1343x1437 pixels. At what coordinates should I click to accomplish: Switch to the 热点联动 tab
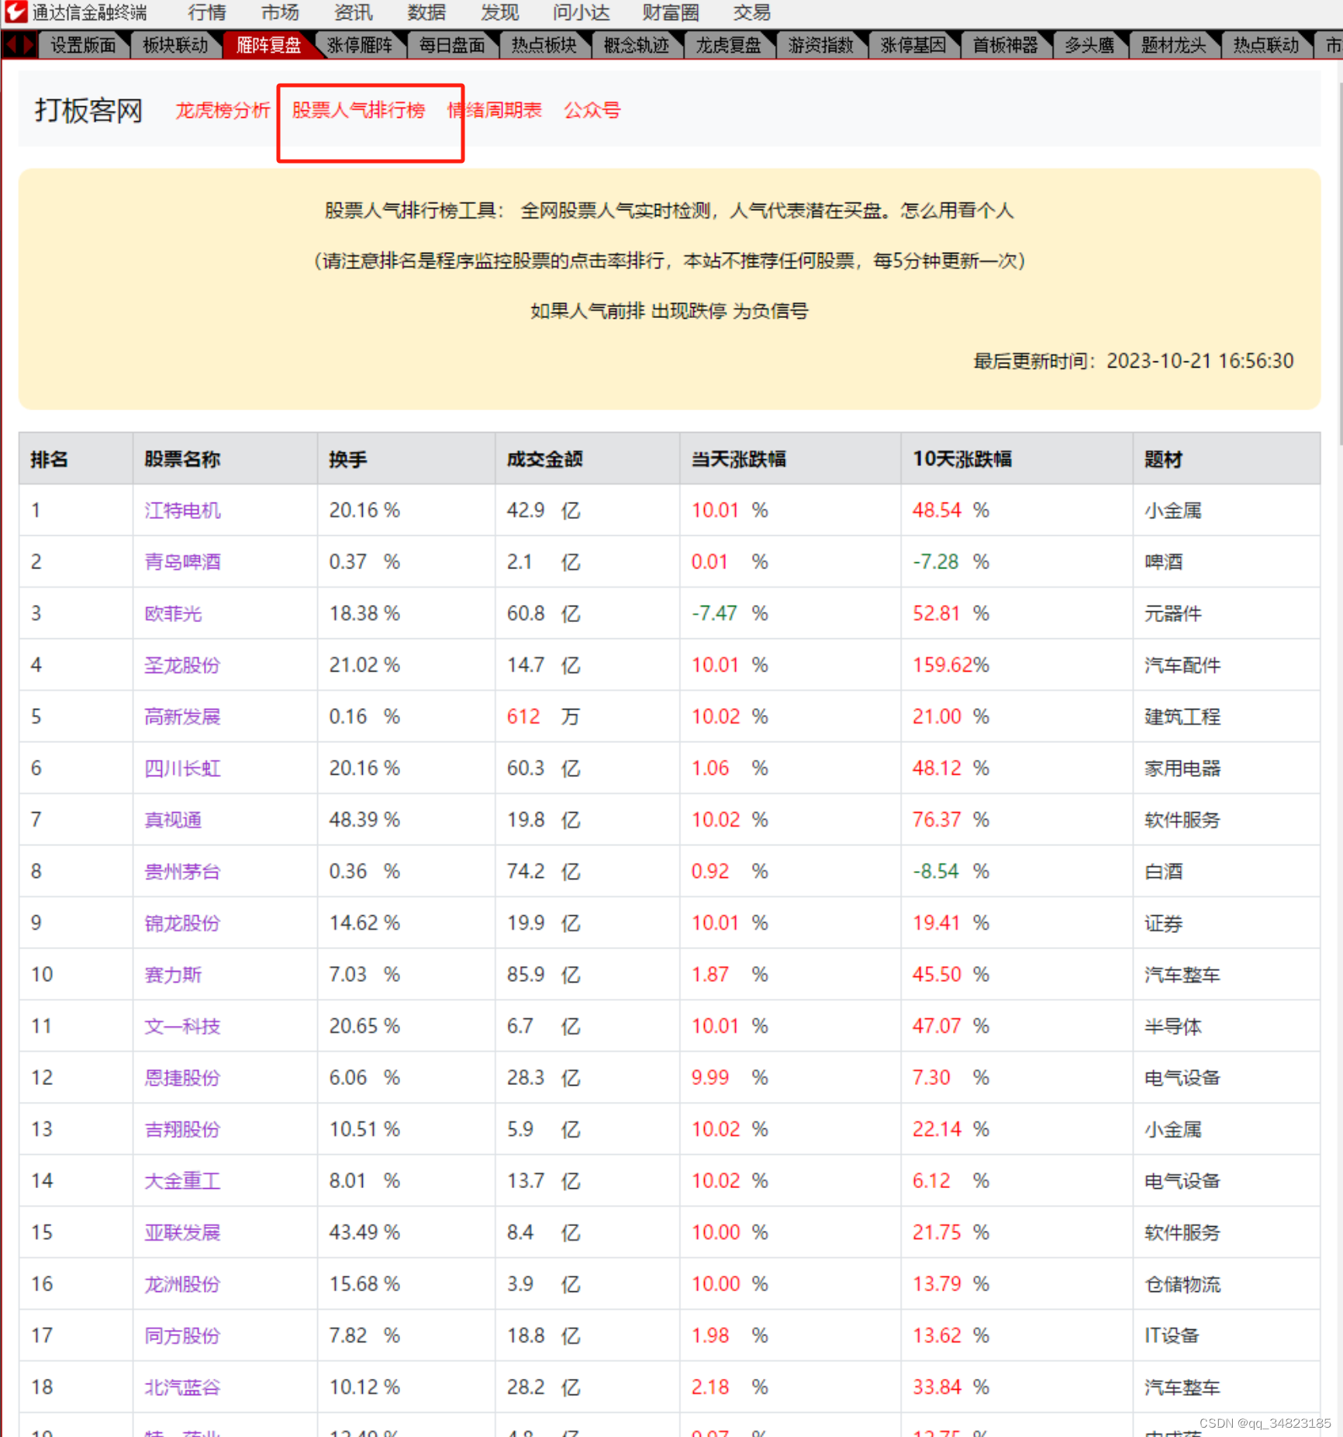(1266, 45)
